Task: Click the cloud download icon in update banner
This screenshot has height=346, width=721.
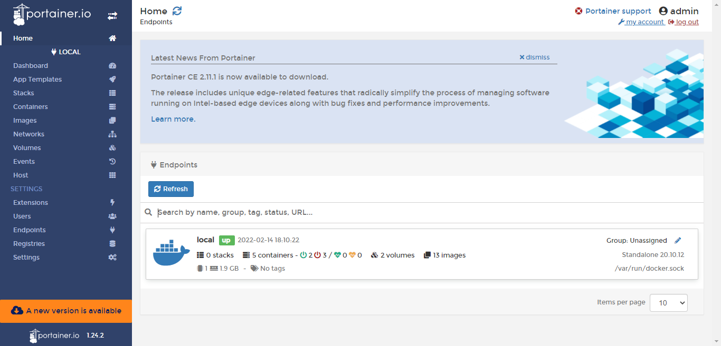Action: 17,311
